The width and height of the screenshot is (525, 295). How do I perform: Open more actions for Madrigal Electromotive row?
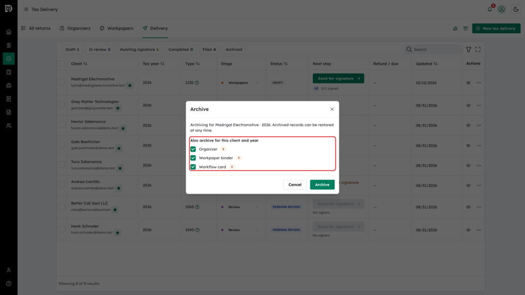[479, 83]
